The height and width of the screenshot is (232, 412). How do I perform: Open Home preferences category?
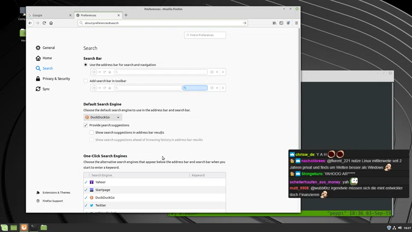43,58
